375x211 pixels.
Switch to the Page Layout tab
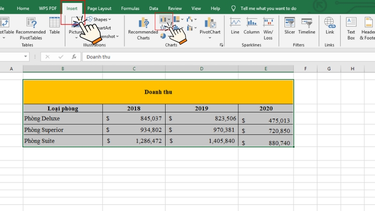pyautogui.click(x=99, y=8)
